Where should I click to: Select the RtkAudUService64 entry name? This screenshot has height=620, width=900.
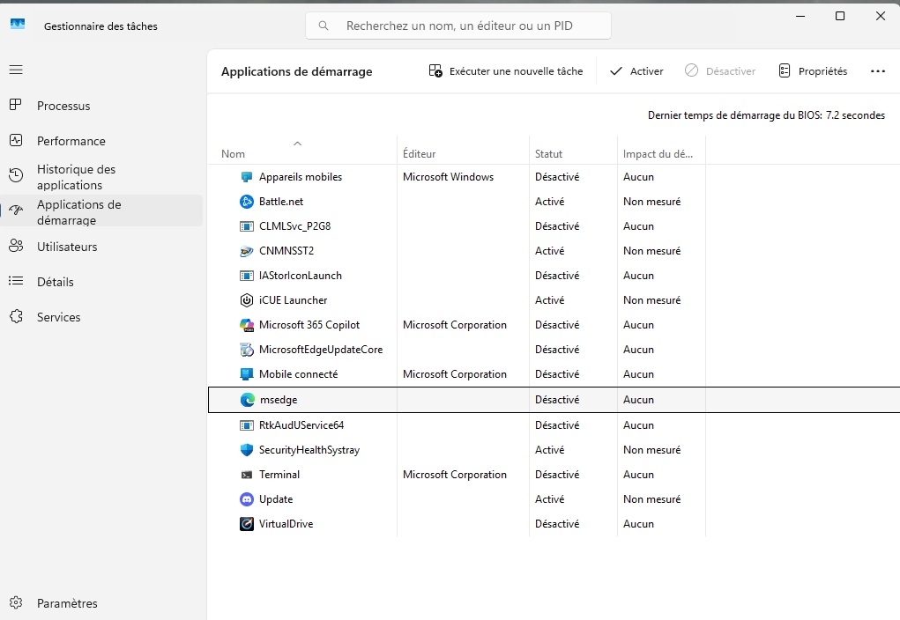(301, 425)
